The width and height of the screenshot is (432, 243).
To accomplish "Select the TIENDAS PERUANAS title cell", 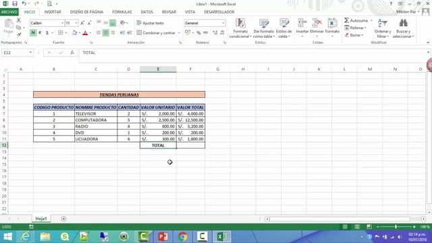I will click(119, 94).
